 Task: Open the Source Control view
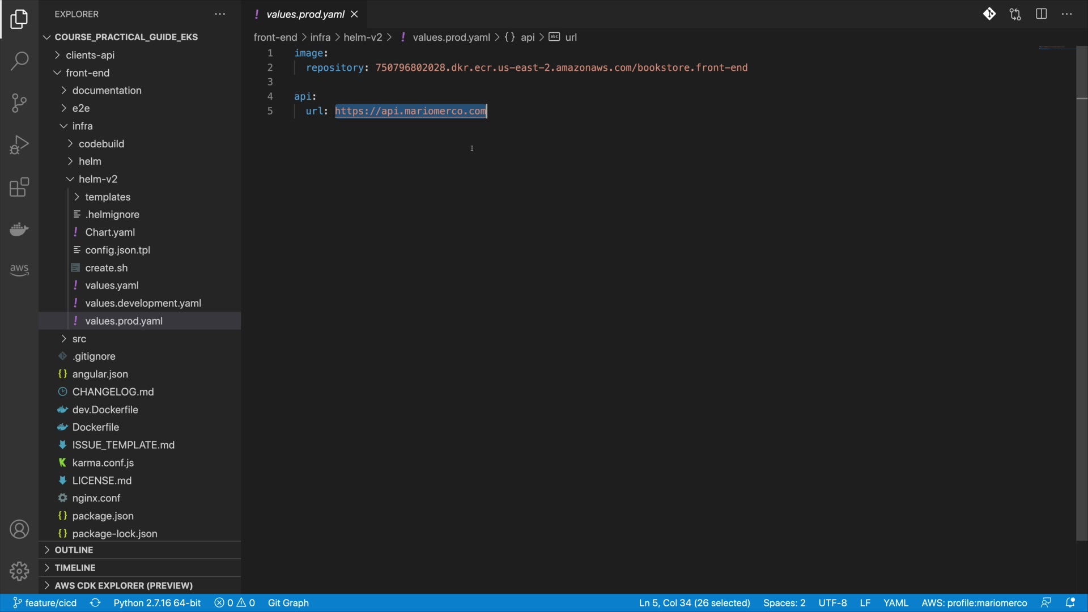(x=19, y=103)
